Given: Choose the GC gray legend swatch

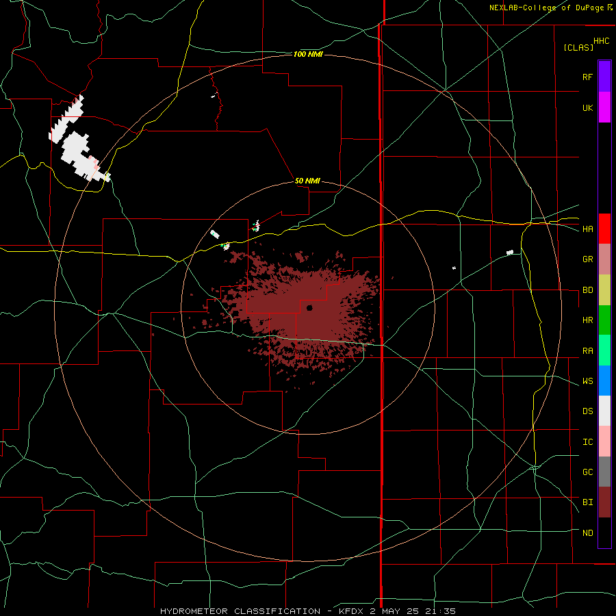Looking at the screenshot, I should [x=604, y=472].
